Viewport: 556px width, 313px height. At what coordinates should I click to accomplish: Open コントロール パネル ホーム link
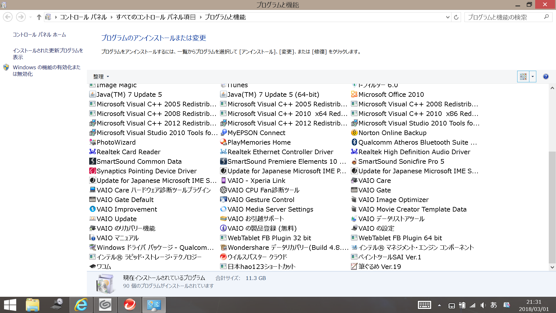pos(39,35)
